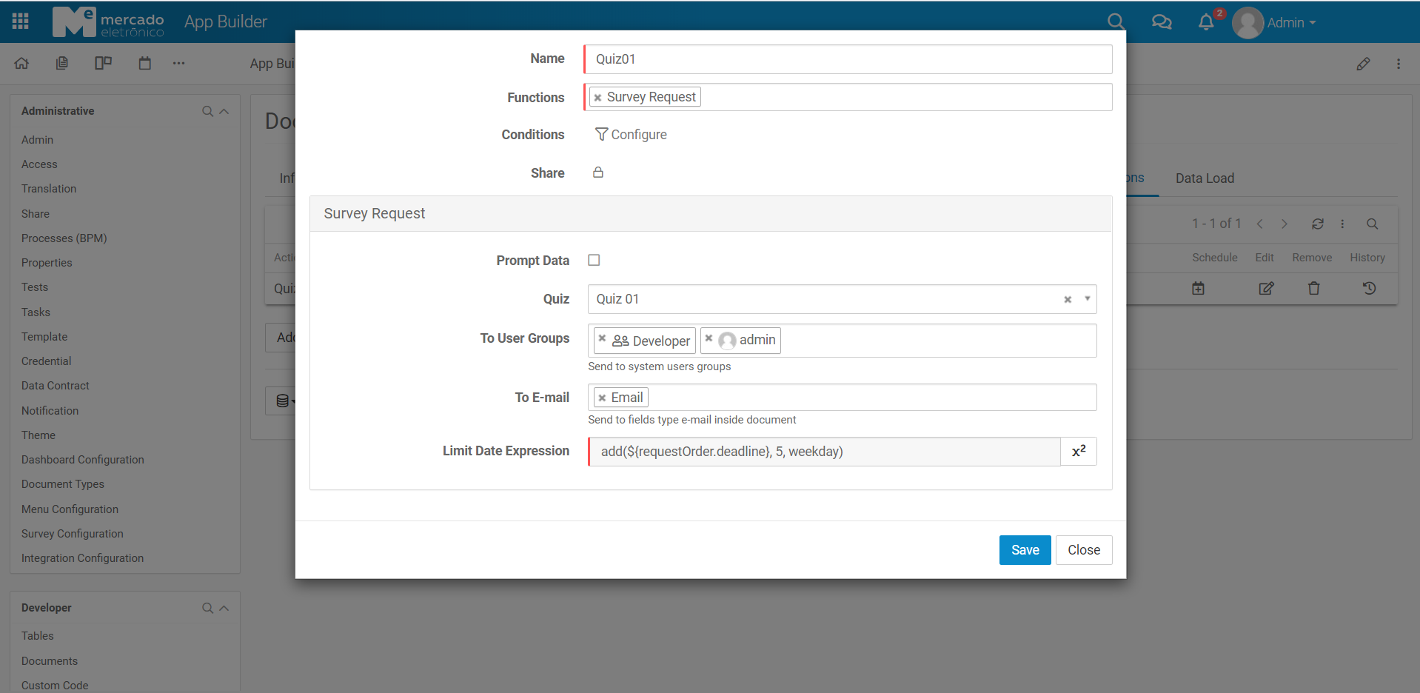The width and height of the screenshot is (1420, 693).
Task: Open the apps grid launcher icon
Action: pos(21,21)
